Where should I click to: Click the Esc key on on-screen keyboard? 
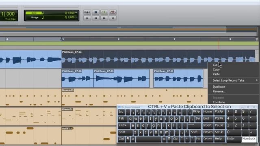click(x=121, y=112)
